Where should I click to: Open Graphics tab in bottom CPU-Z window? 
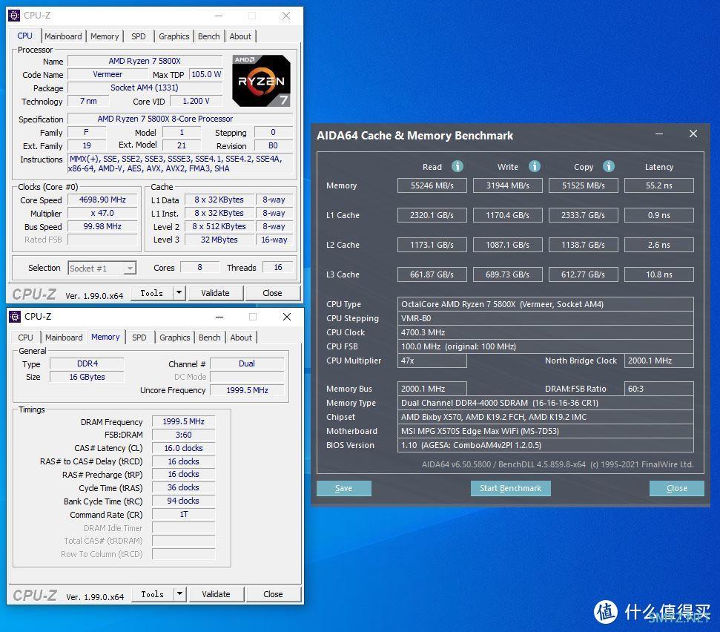click(x=174, y=338)
